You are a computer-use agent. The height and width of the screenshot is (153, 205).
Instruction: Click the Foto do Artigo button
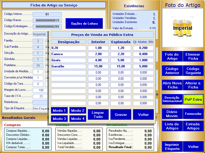click(x=172, y=56)
